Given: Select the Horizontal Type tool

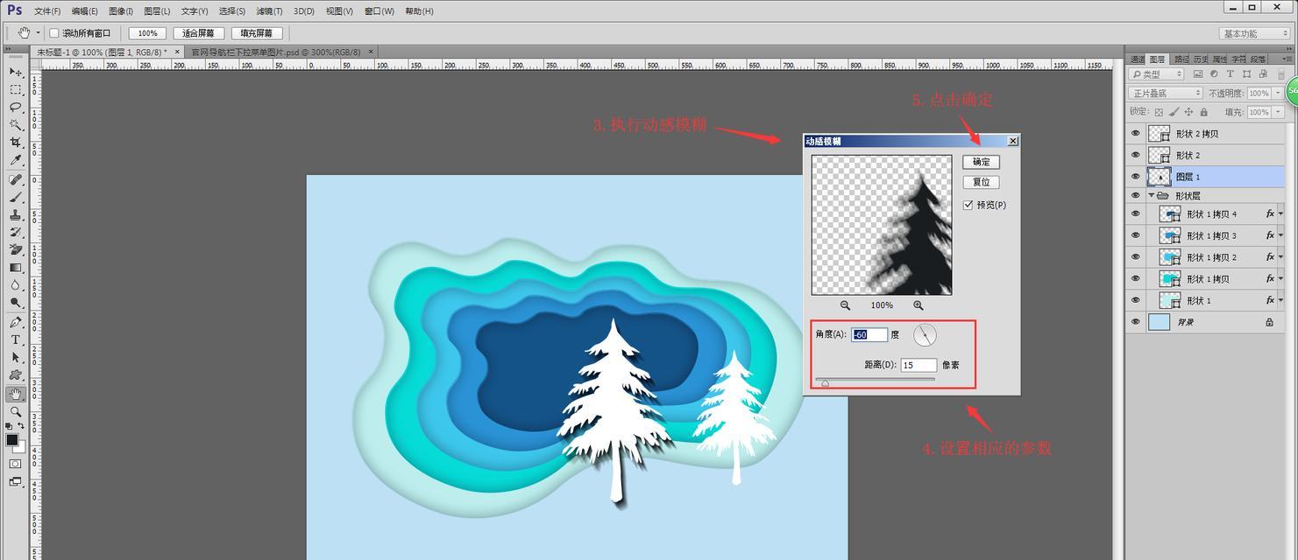Looking at the screenshot, I should coord(15,339).
